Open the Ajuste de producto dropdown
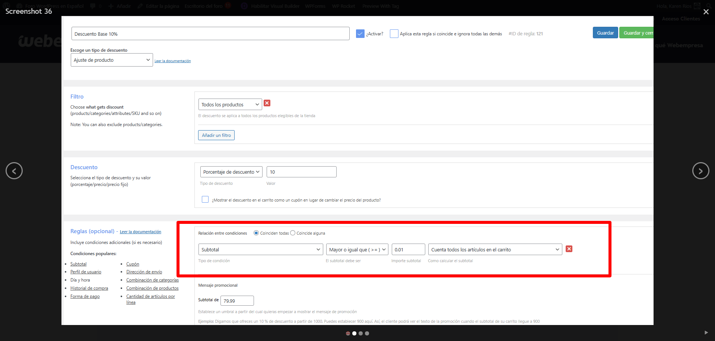 (x=112, y=60)
